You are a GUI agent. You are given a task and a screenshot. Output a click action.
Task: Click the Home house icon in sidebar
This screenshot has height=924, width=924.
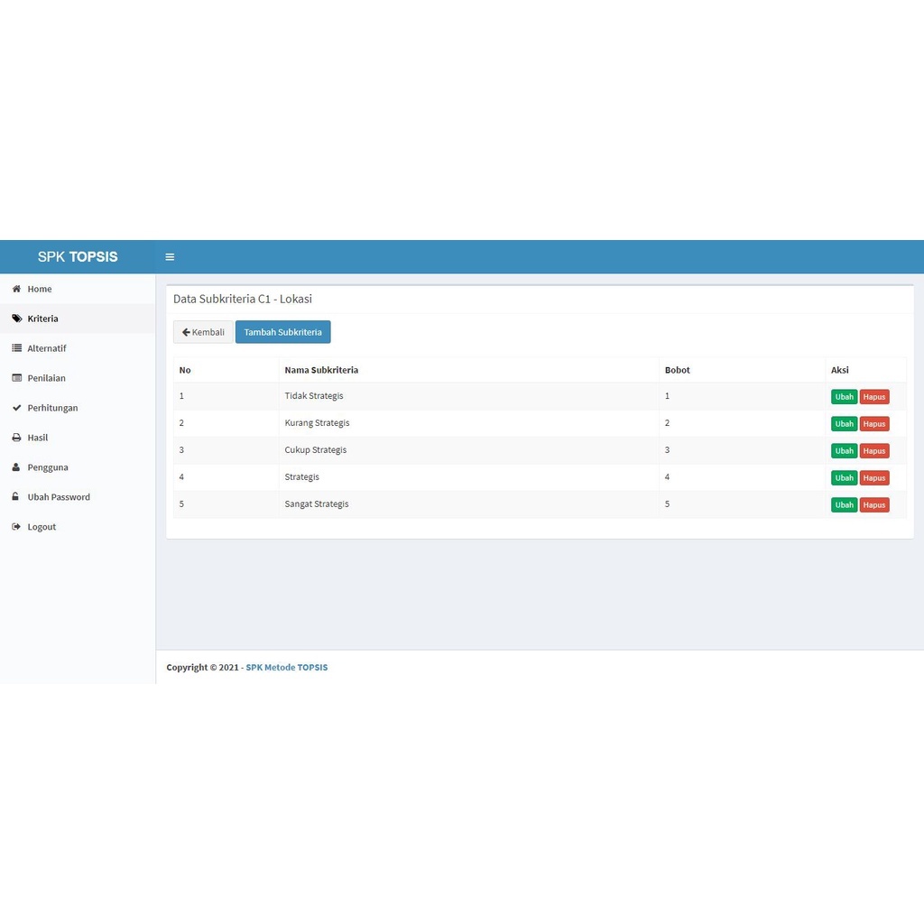tap(16, 289)
